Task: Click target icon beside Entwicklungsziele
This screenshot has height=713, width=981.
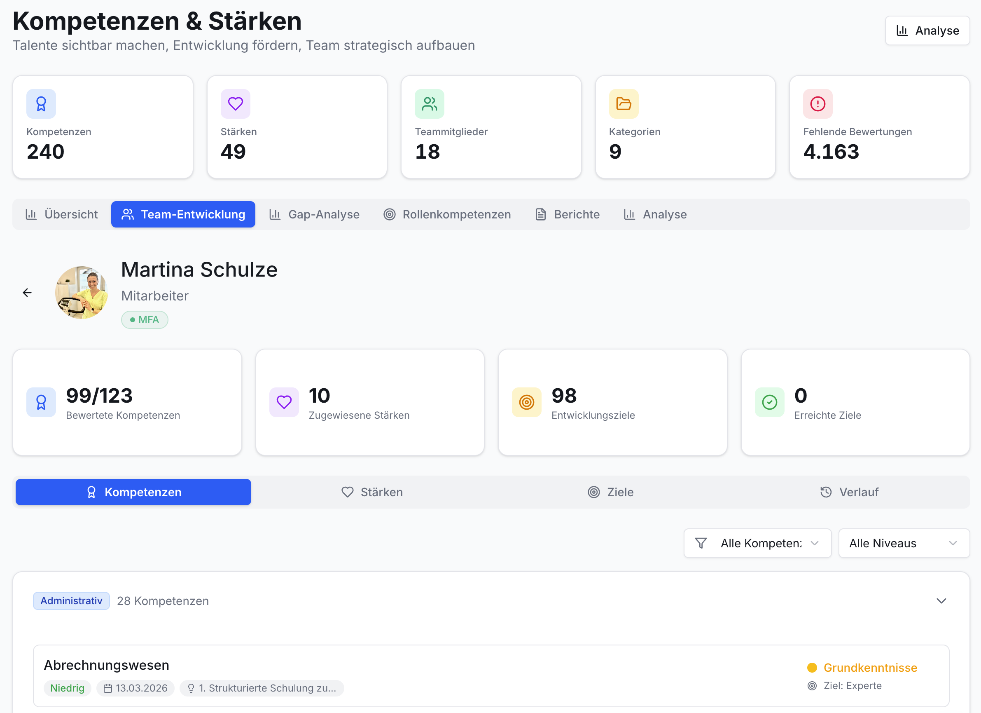Action: click(527, 402)
